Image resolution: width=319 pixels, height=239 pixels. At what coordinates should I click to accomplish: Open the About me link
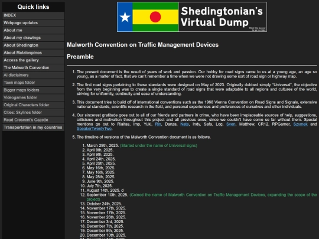point(33,30)
